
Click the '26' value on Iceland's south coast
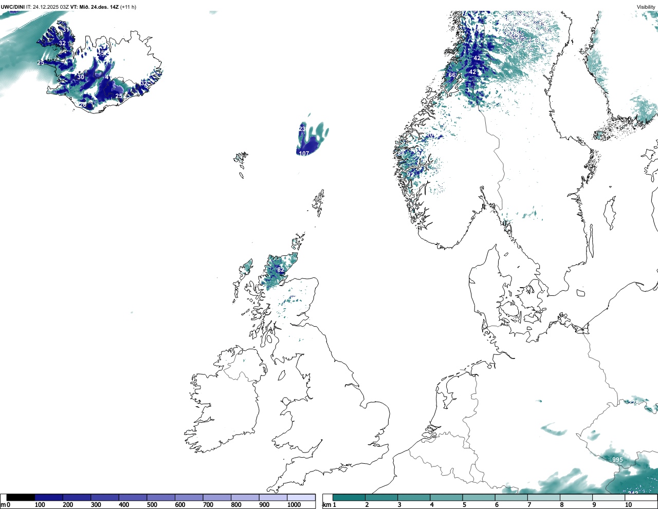[83, 105]
